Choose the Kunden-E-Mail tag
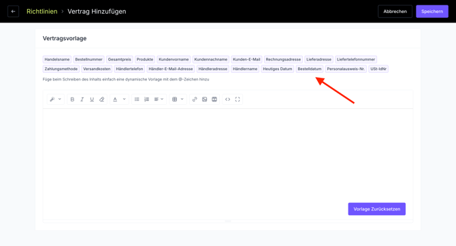 [x=246, y=59]
